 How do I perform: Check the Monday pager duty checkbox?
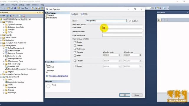(75, 42)
